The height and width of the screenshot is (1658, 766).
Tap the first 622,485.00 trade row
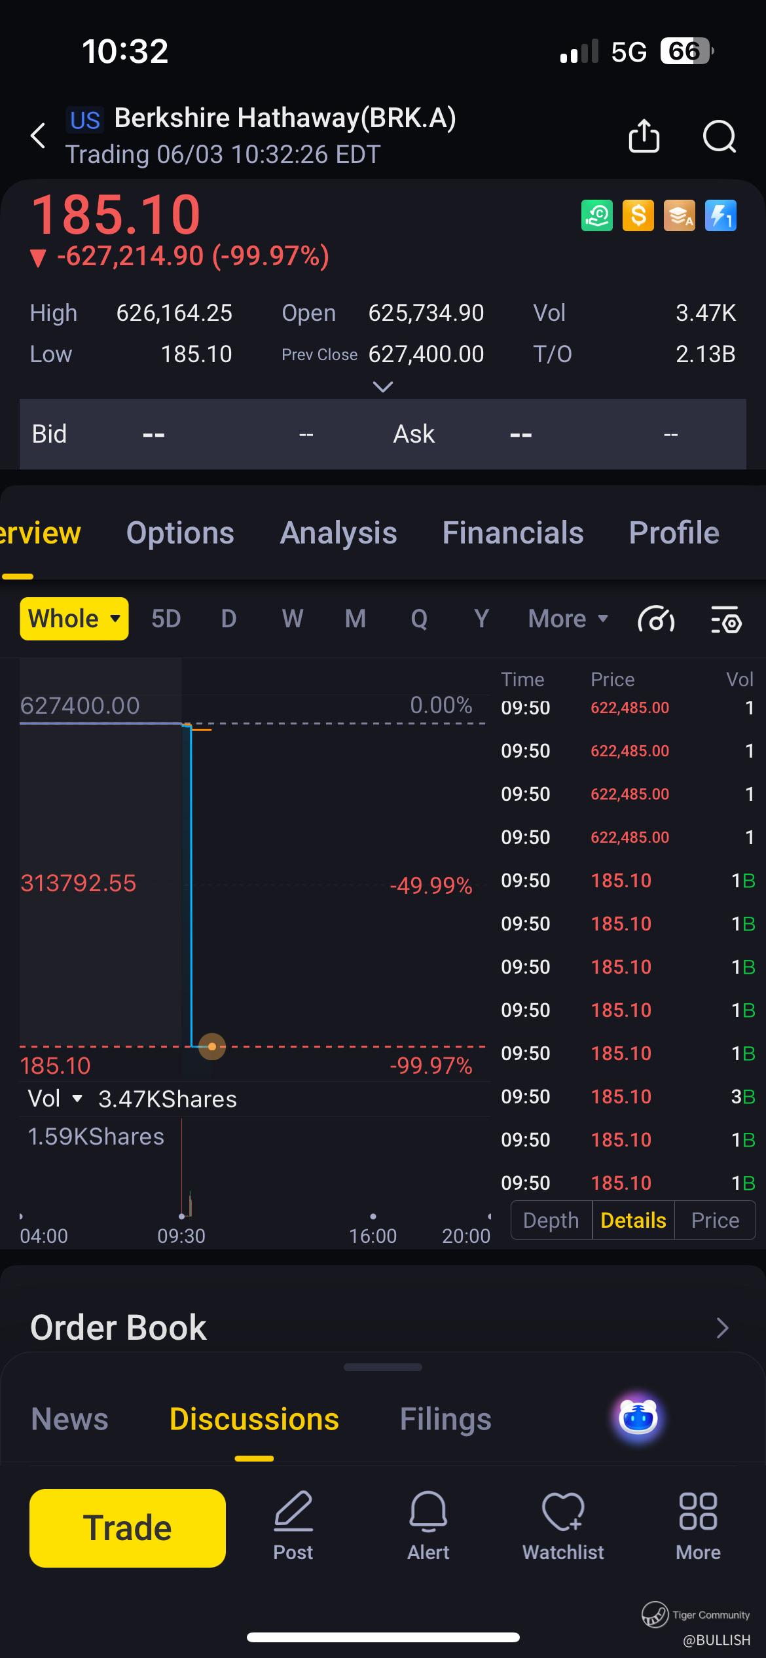pyautogui.click(x=628, y=707)
